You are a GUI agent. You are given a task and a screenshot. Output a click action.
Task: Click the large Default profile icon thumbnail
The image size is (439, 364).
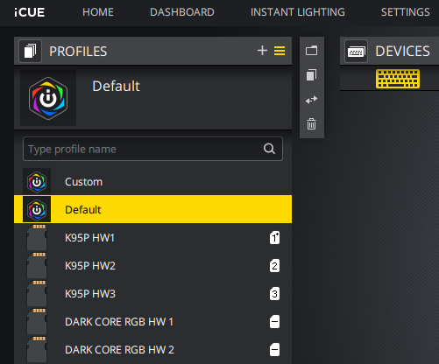point(48,98)
